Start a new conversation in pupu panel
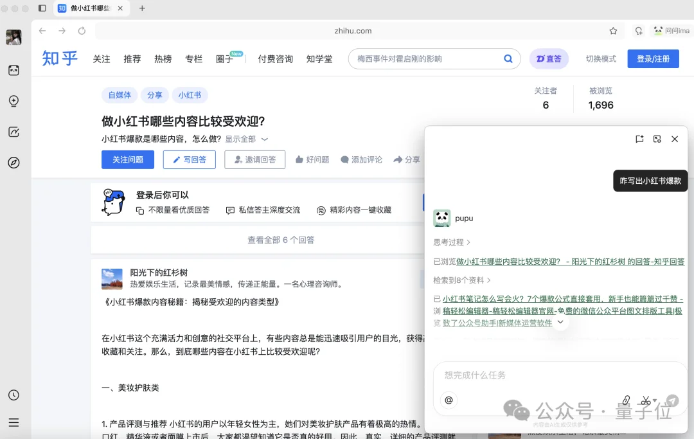Viewport: 694px width, 439px height. point(639,139)
